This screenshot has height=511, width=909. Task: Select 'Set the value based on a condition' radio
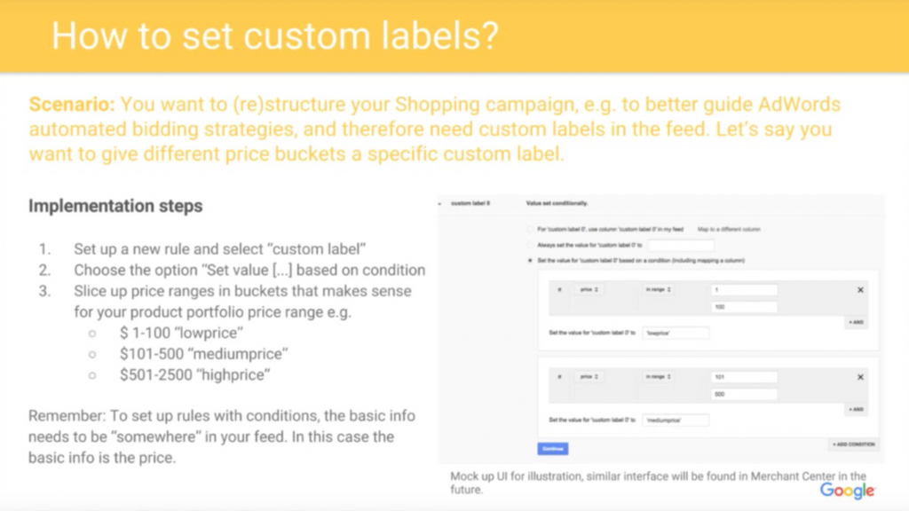(530, 261)
